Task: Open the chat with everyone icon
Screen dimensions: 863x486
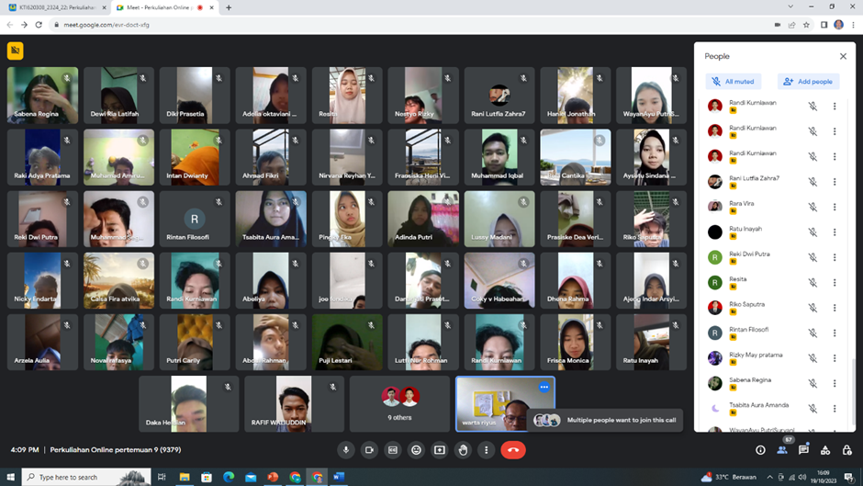Action: coord(803,450)
